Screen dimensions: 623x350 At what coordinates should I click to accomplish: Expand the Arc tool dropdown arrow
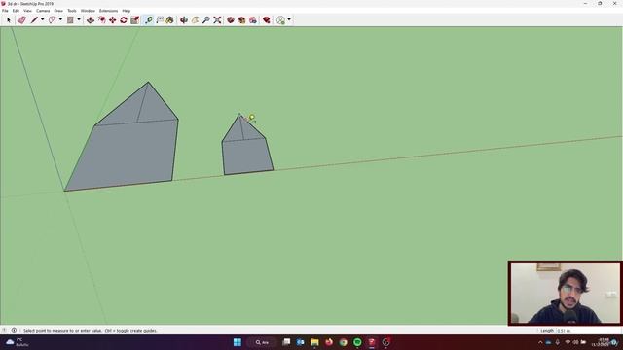coord(60,19)
